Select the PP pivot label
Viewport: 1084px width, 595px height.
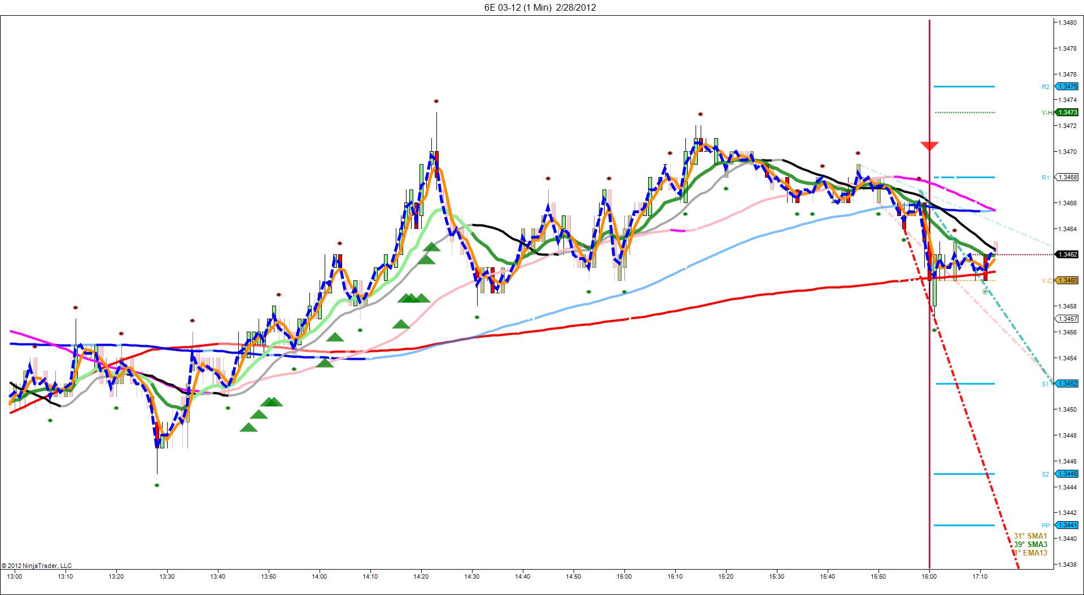[1046, 526]
